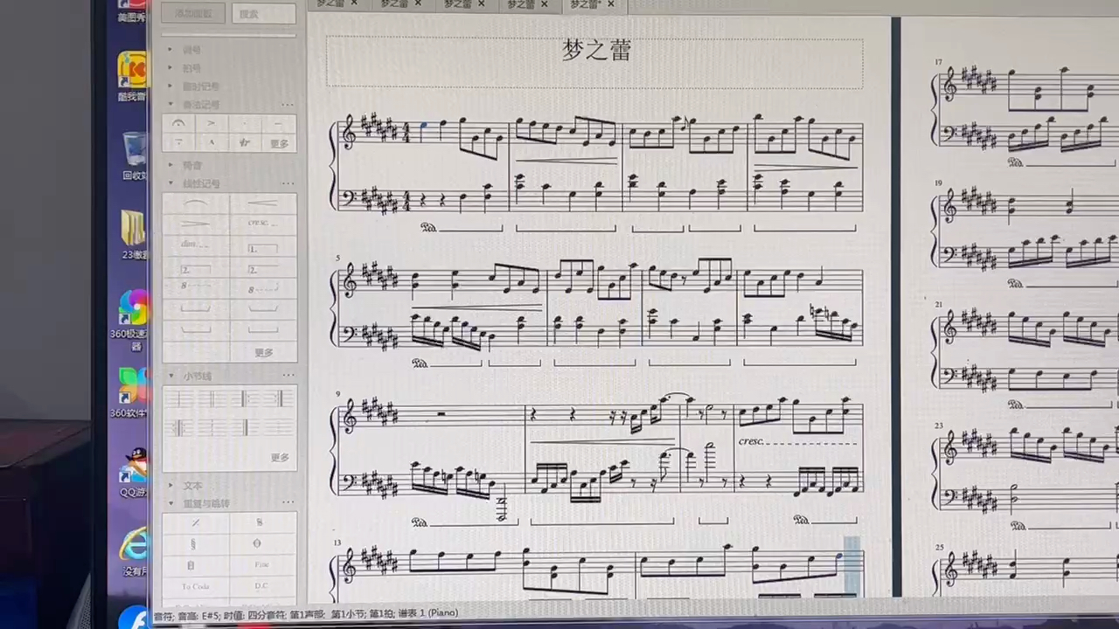1119x629 pixels.
Task: Select the closed second-ending volta 2. bracket
Action: (x=196, y=270)
